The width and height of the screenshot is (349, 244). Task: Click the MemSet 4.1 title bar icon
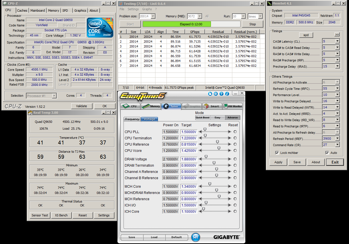click(269, 4)
